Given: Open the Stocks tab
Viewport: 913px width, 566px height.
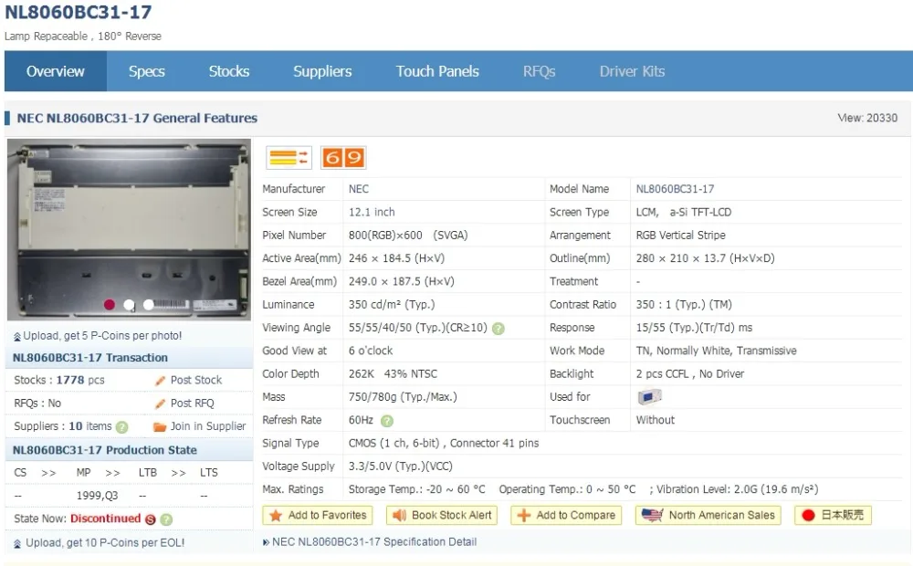Looking at the screenshot, I should coord(229,71).
